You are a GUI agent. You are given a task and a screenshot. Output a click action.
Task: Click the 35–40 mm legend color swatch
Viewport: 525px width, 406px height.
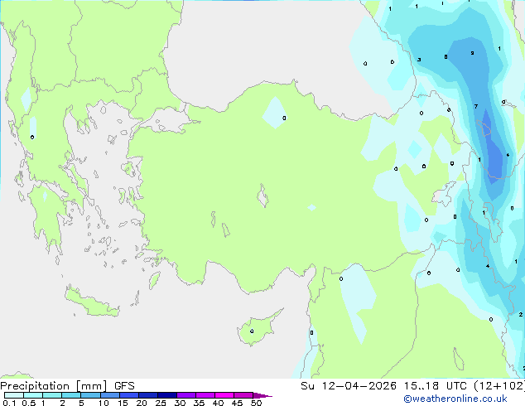tap(205, 395)
